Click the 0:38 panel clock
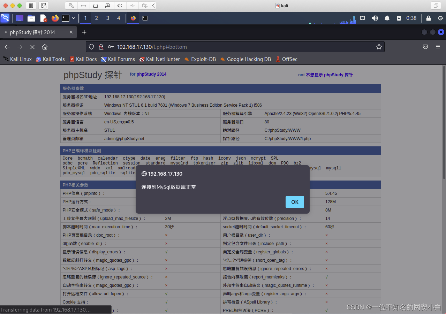 pos(411,18)
